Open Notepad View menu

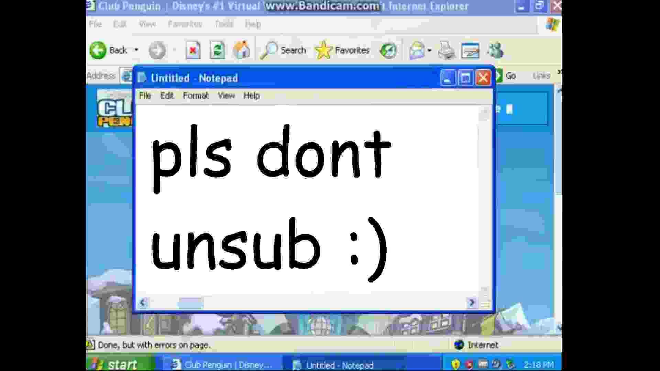click(226, 95)
